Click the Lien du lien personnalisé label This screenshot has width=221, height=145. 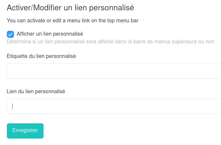coord(36,91)
